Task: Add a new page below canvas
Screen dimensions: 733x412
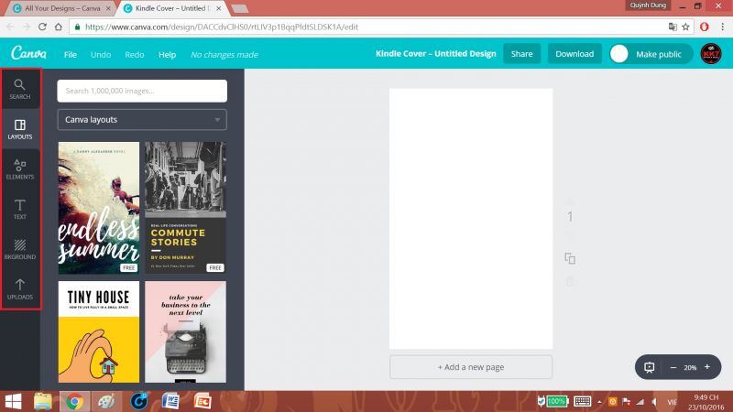Action: click(470, 367)
